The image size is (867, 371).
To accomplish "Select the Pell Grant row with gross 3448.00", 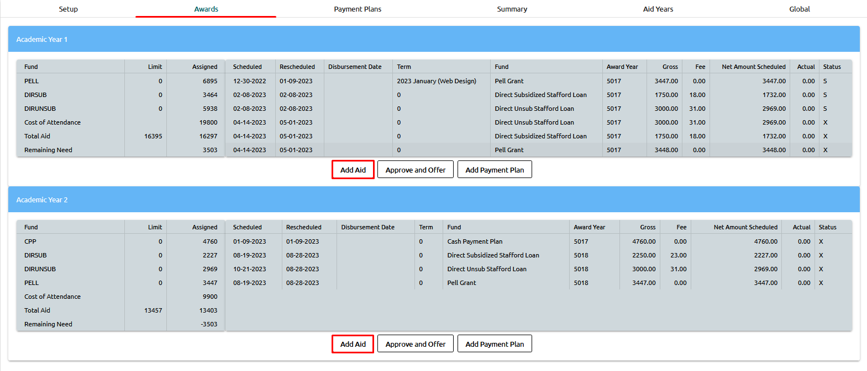I will [x=509, y=150].
